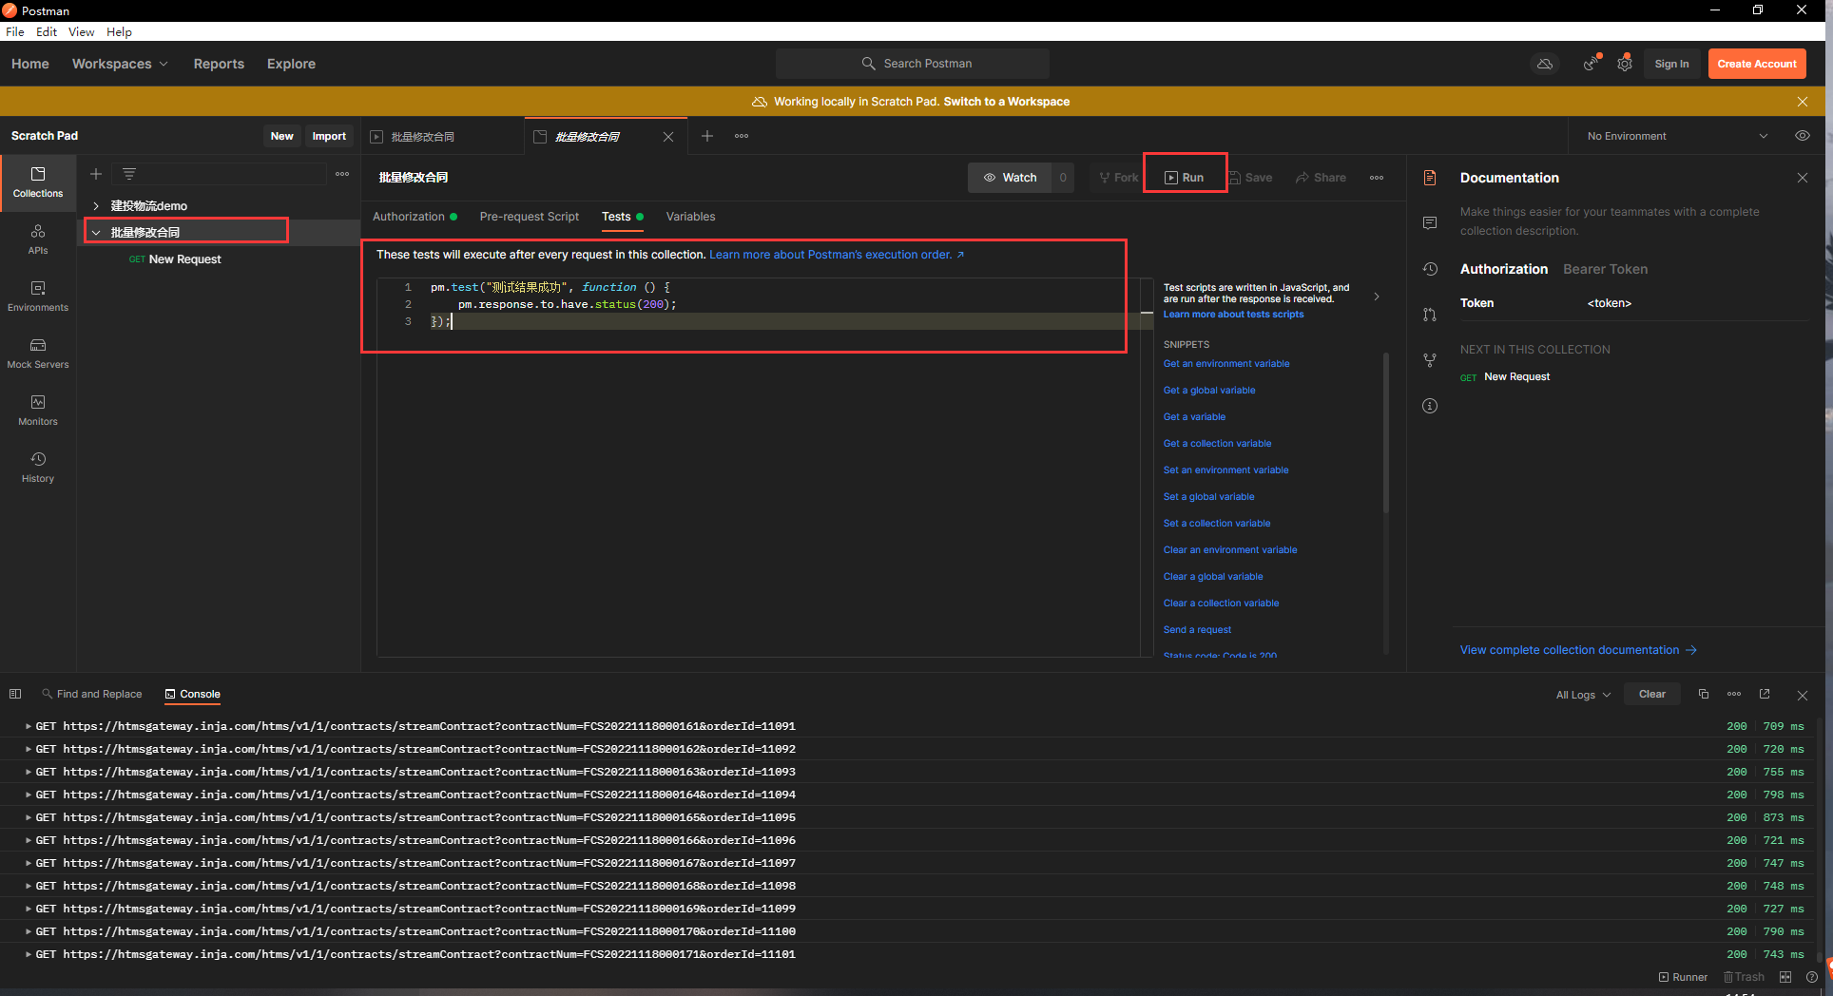Open the collections sidebar more options menu

tap(342, 174)
